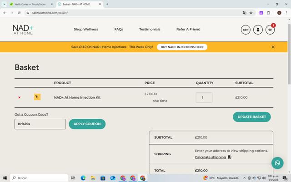Click Got a Coupon Code? link
Screen dimensions: 291x182
31,114
